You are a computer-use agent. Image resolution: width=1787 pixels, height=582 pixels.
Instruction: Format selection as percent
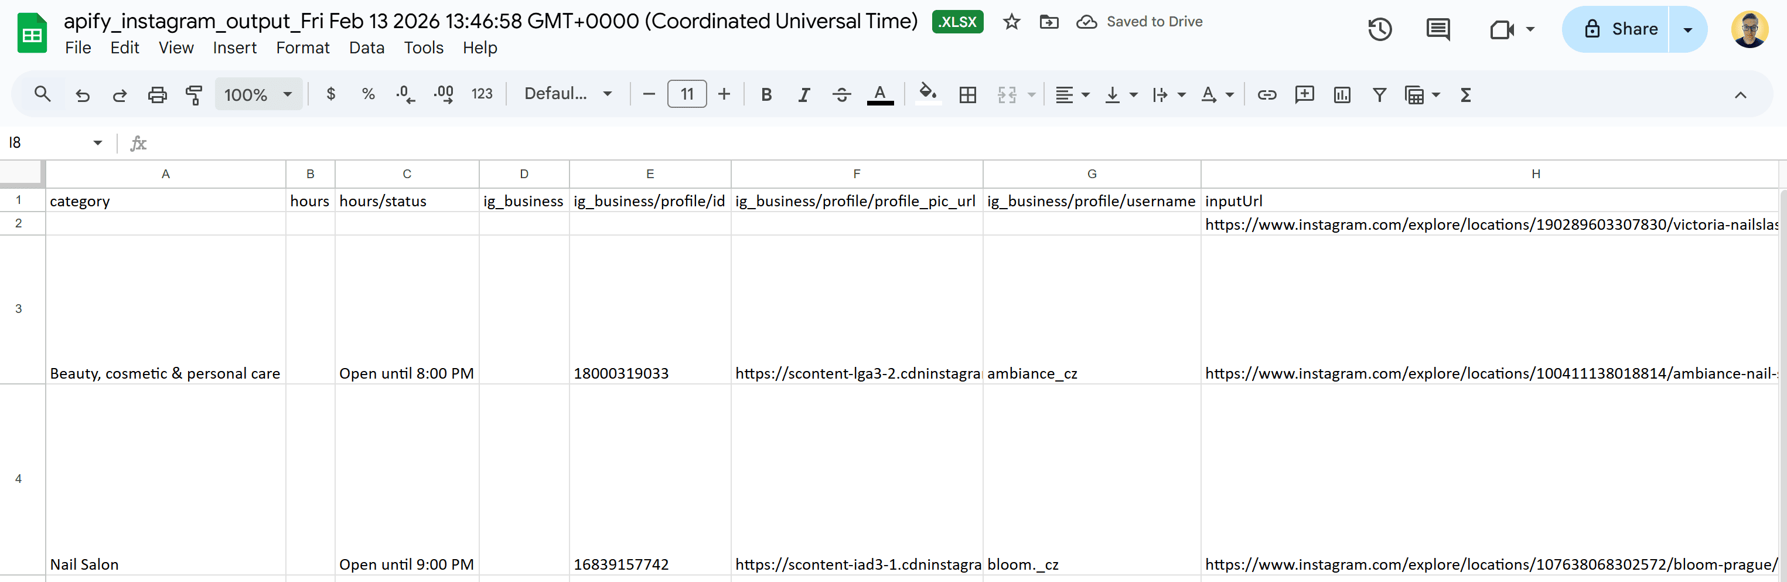pos(368,94)
